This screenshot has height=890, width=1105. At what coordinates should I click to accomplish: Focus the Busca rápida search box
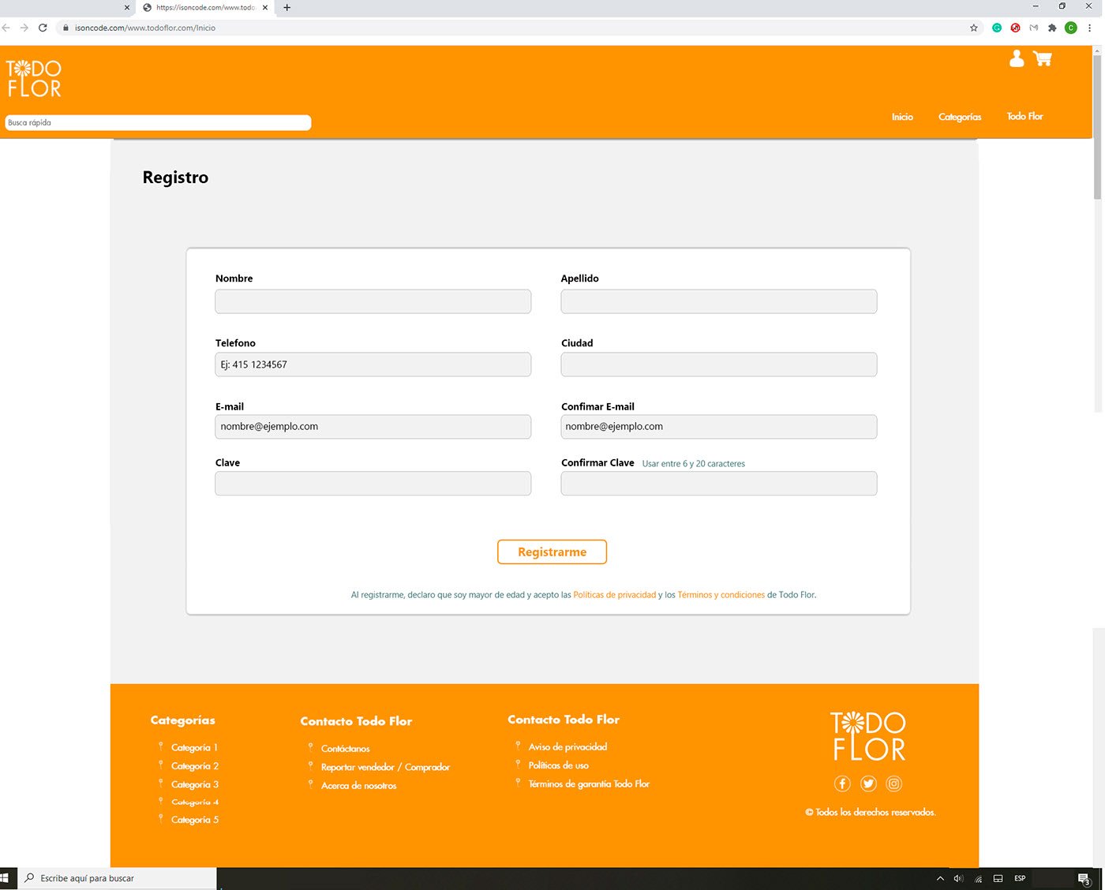click(158, 123)
